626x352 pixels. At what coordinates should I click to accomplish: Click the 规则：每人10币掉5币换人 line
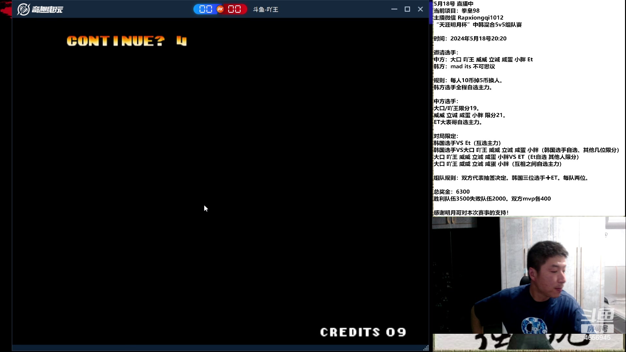469,80
